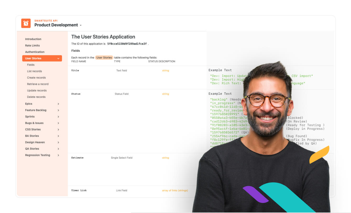The image size is (351, 213).
Task: Click Example Text label in Title row
Action: click(x=220, y=70)
